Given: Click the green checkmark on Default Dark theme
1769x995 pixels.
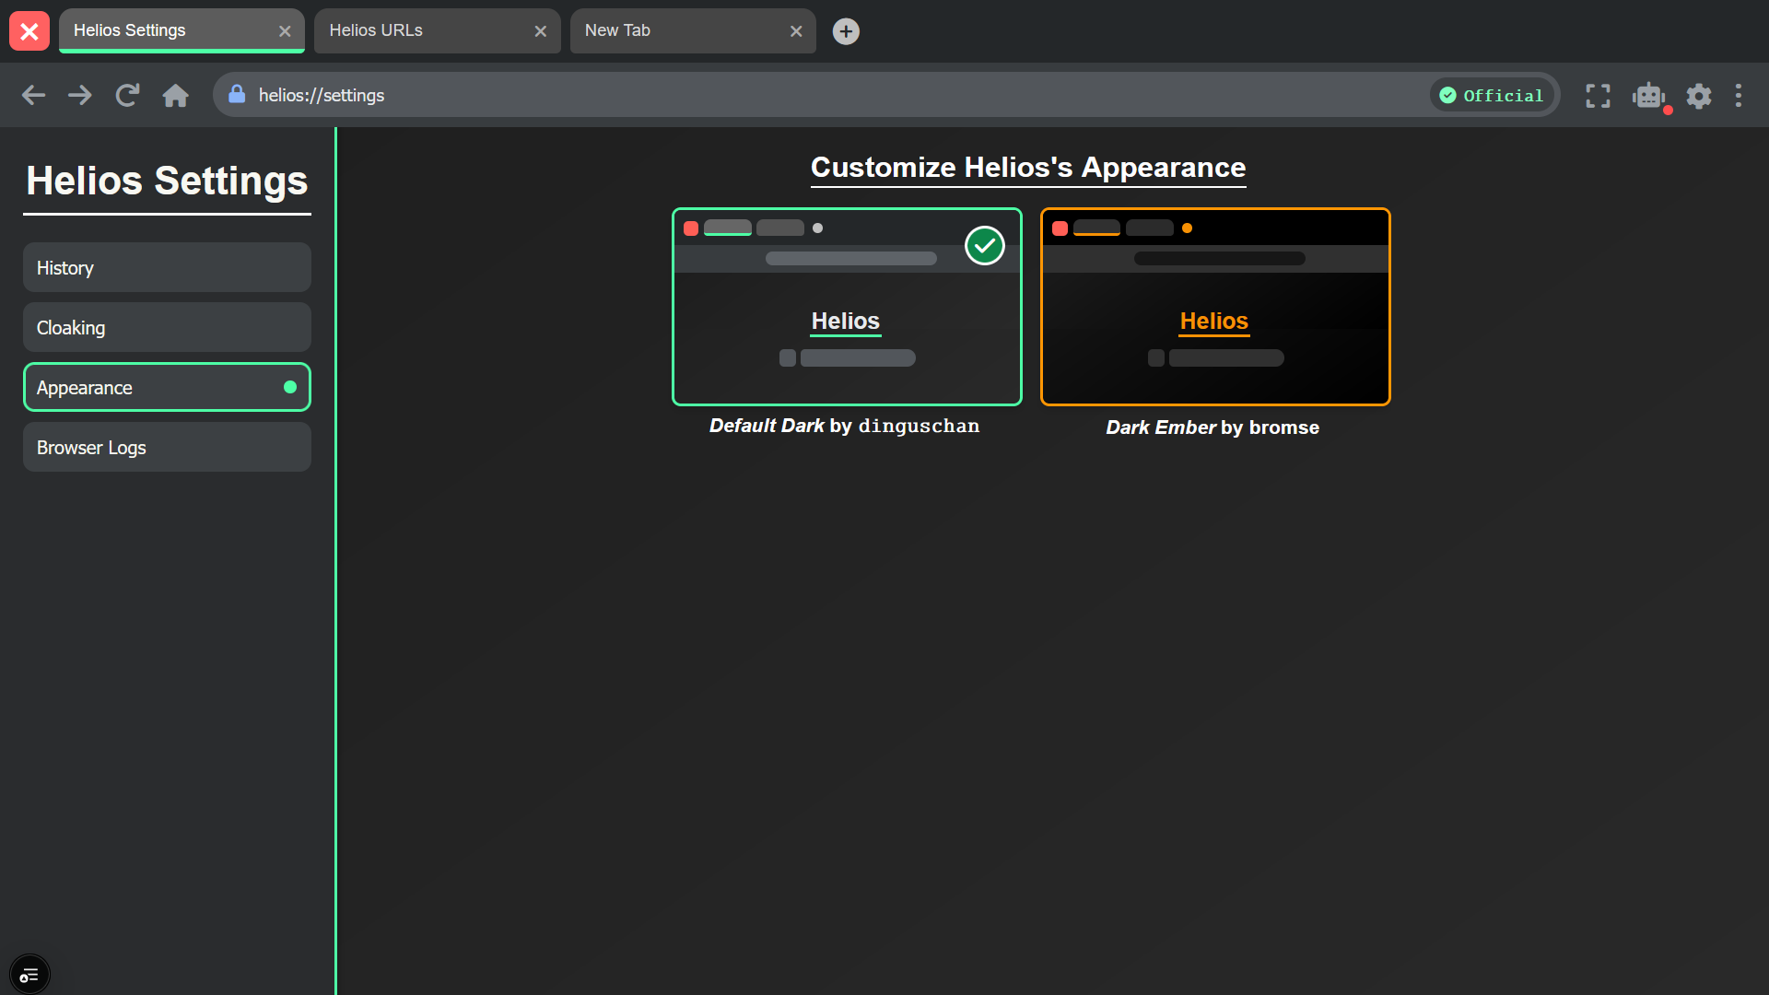Looking at the screenshot, I should [984, 245].
